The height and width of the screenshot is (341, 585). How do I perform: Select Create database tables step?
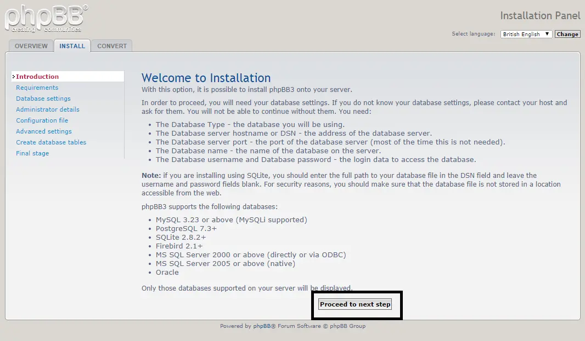(x=50, y=142)
